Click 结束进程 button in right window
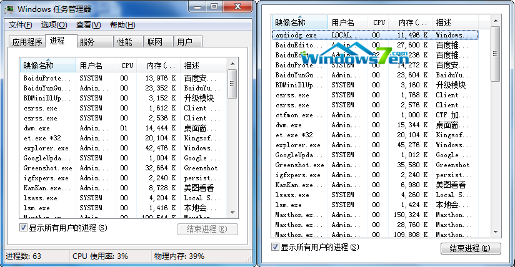This screenshot has height=267, width=515. coord(471,248)
